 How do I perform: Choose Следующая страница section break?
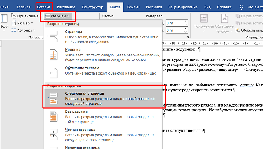click(x=103, y=98)
